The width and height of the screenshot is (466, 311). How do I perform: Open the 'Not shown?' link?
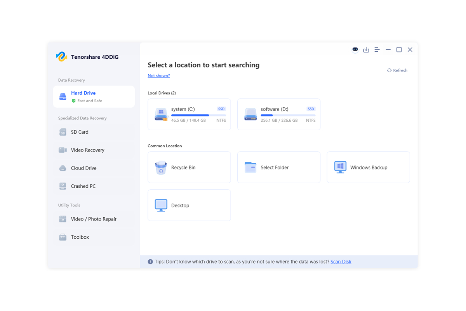coord(158,75)
